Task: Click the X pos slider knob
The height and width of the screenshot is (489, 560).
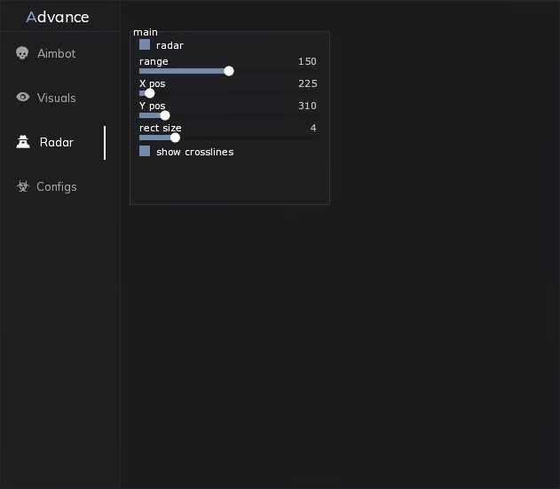Action: pos(150,93)
